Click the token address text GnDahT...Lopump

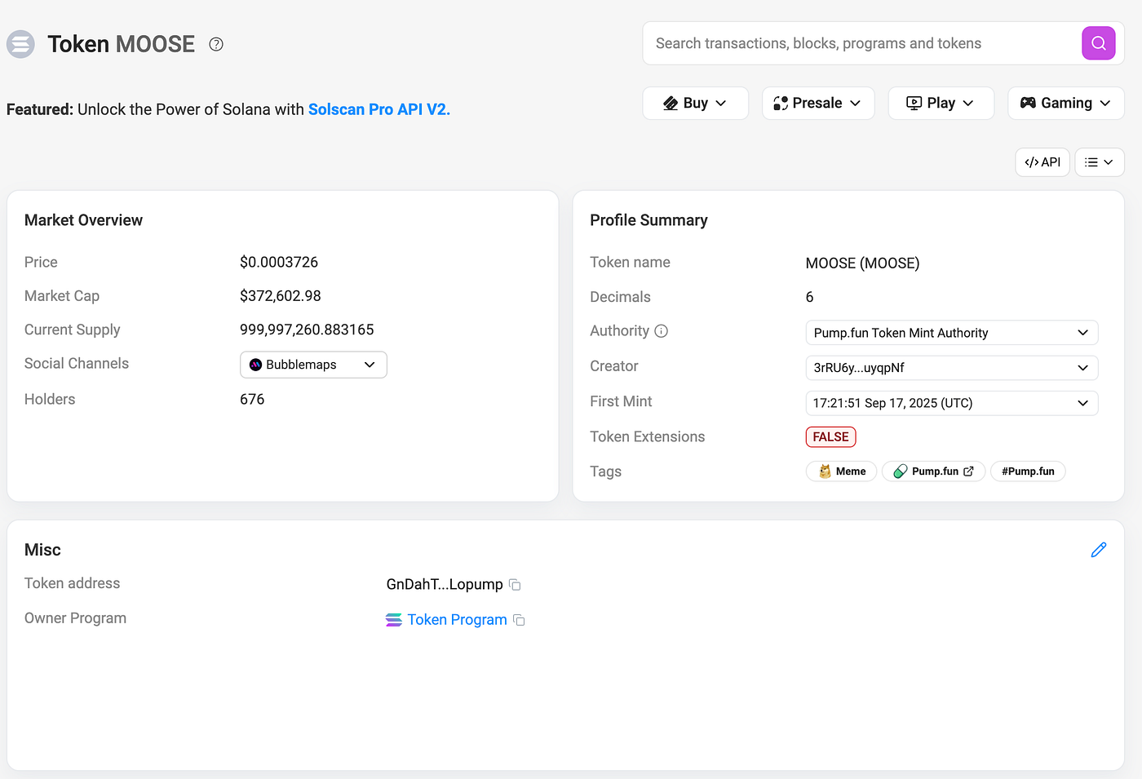(445, 584)
